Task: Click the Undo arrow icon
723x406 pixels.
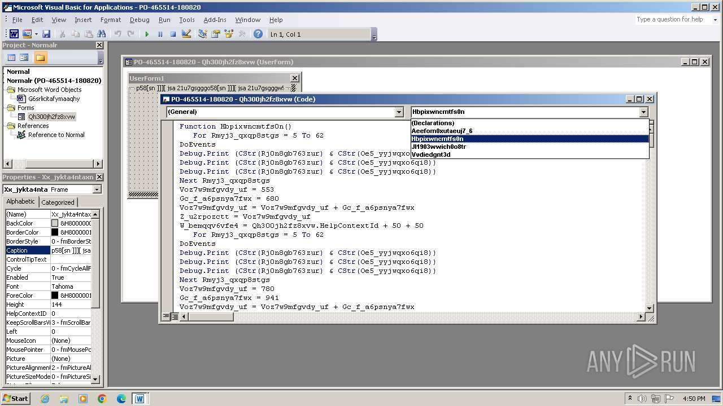Action: pyautogui.click(x=118, y=34)
